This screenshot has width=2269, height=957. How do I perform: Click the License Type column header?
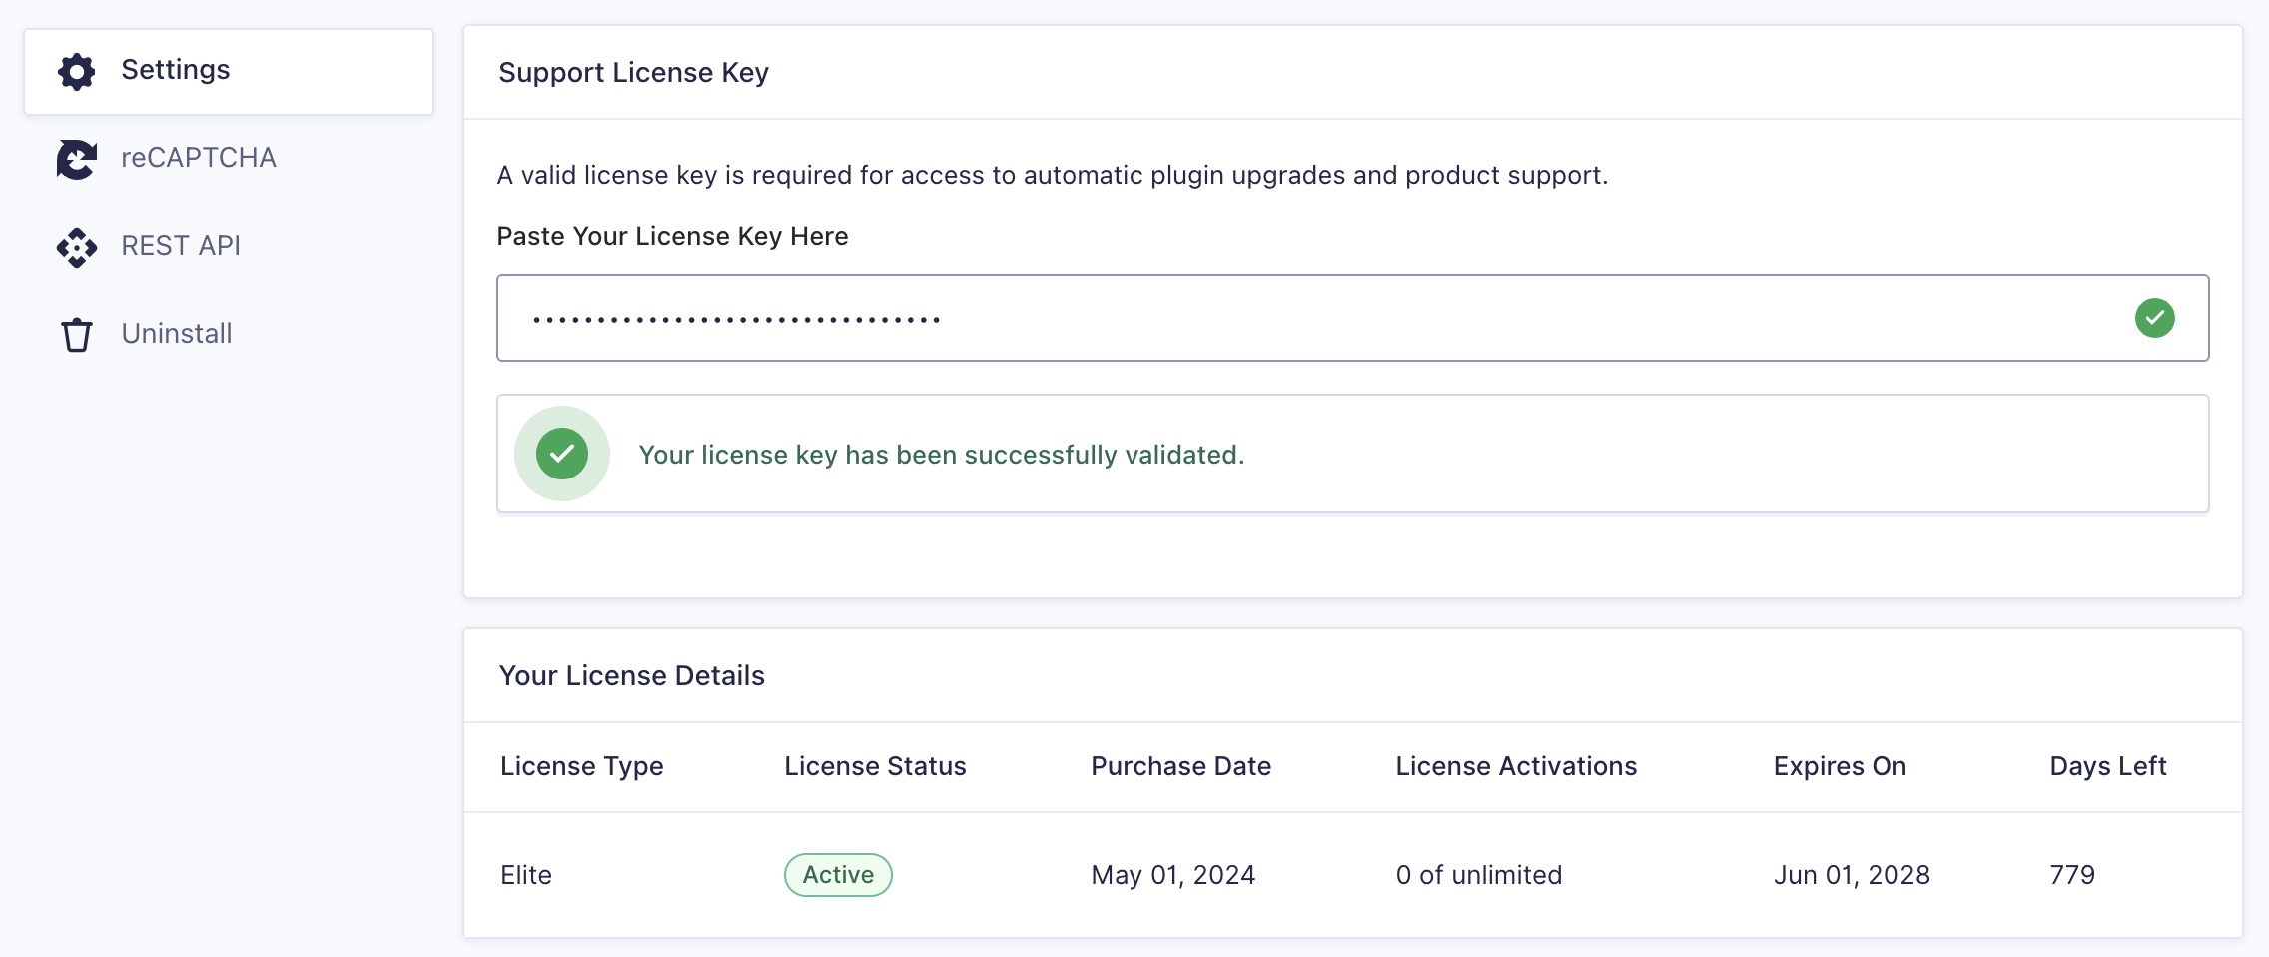[x=581, y=766]
